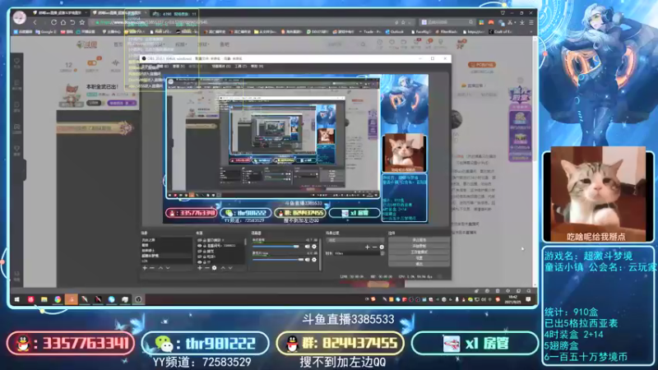Click the Stop Streaming button in OBS Controls

coord(419,240)
